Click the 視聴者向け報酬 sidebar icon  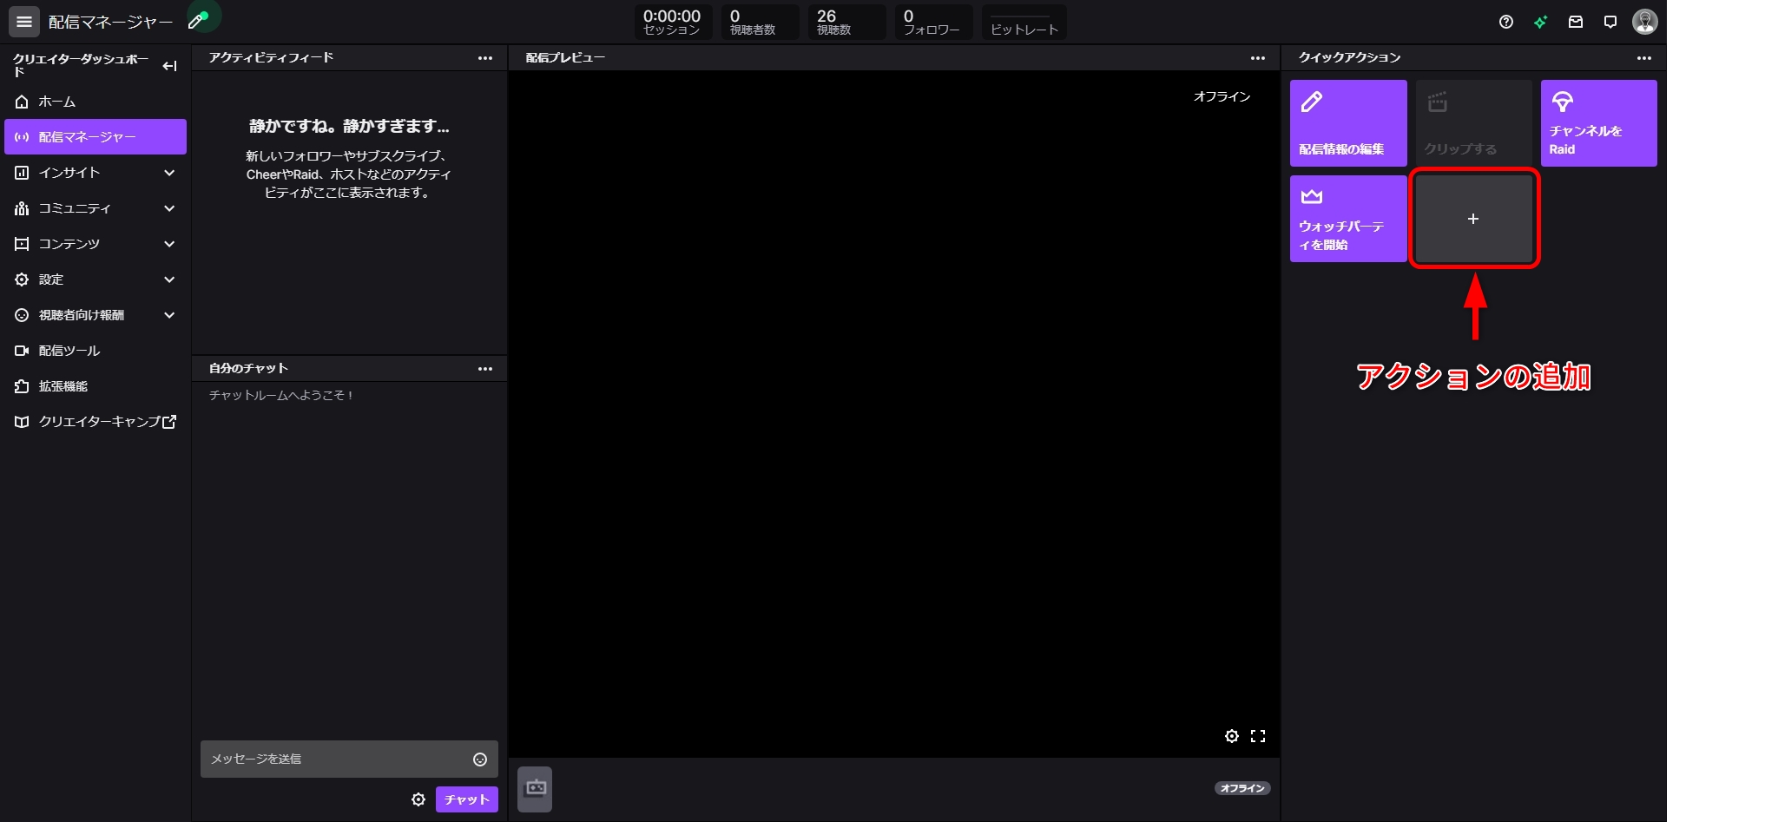[x=22, y=315]
